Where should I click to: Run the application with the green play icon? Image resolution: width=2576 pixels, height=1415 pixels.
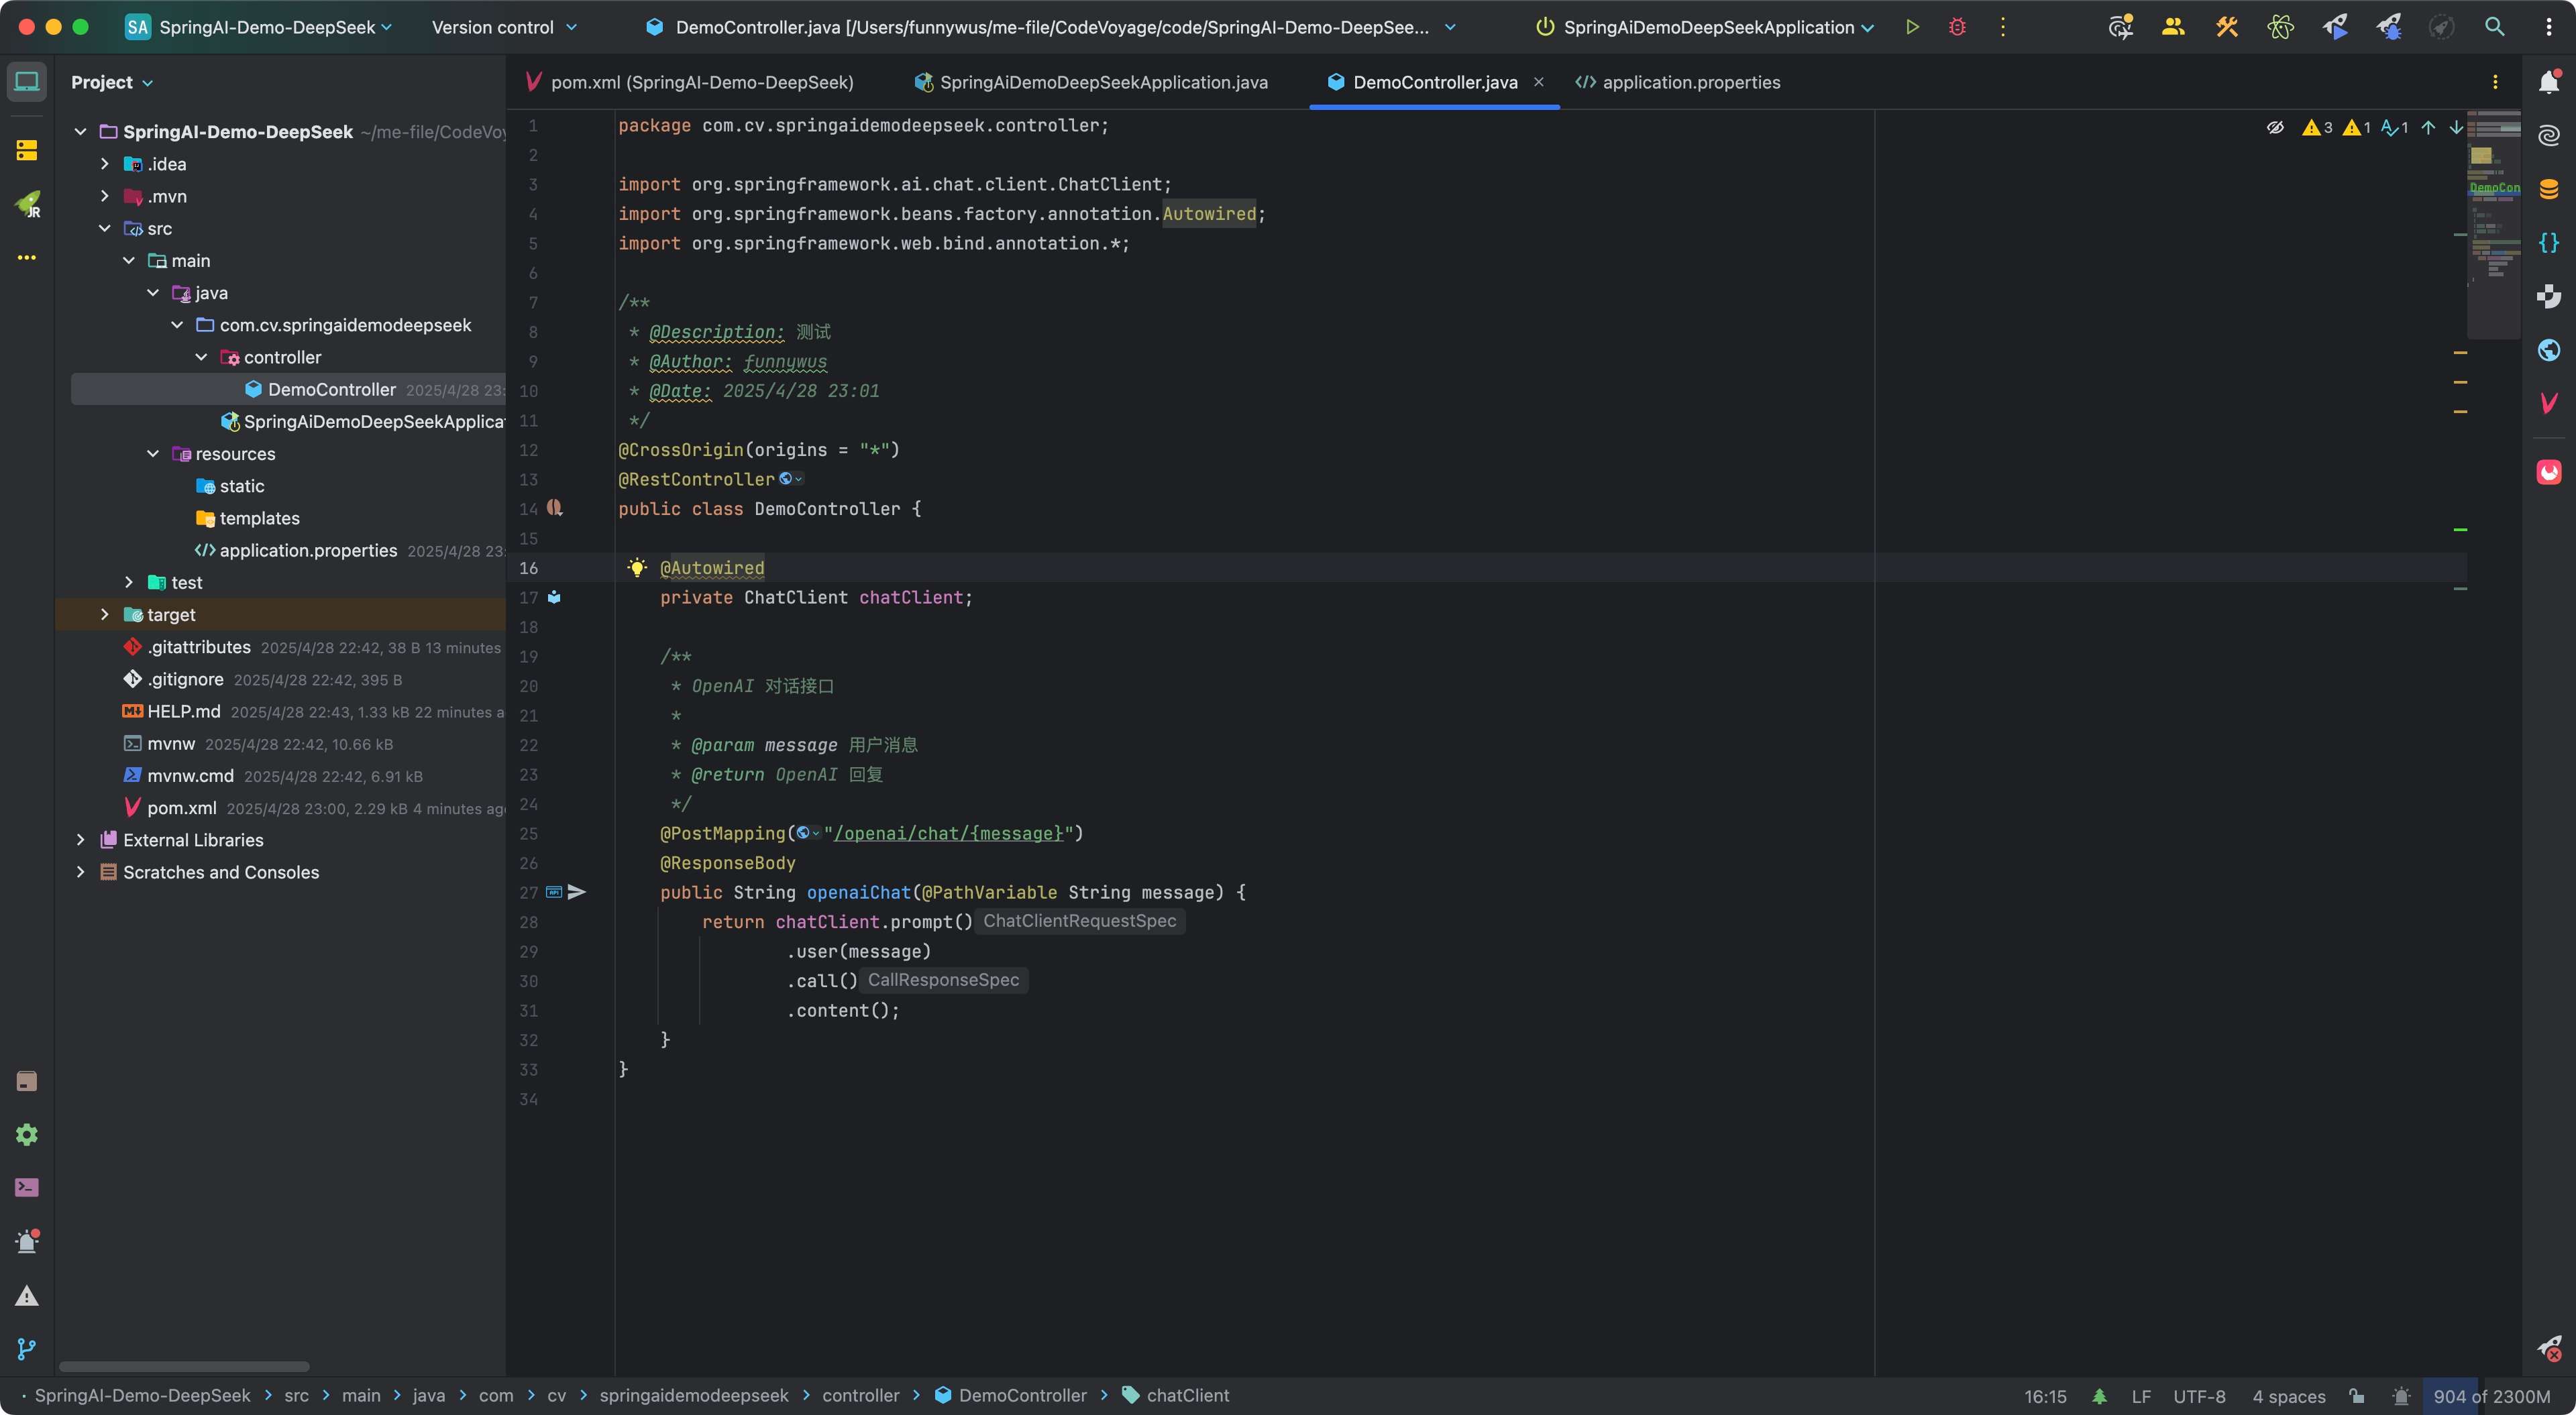pos(1913,27)
